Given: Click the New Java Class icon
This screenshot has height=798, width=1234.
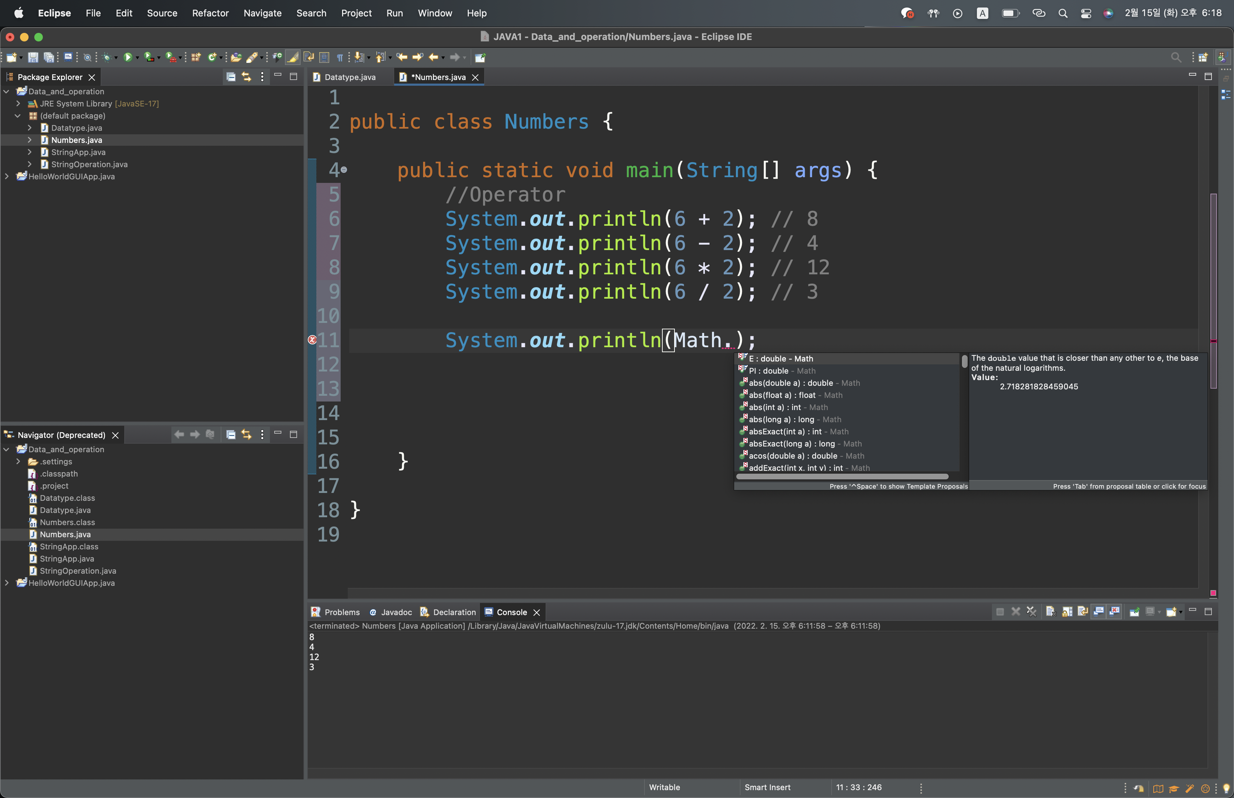Looking at the screenshot, I should click(x=211, y=57).
